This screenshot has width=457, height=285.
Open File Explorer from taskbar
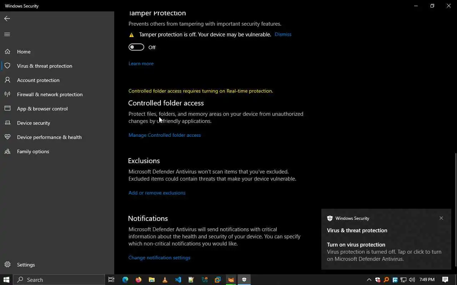pyautogui.click(x=152, y=280)
